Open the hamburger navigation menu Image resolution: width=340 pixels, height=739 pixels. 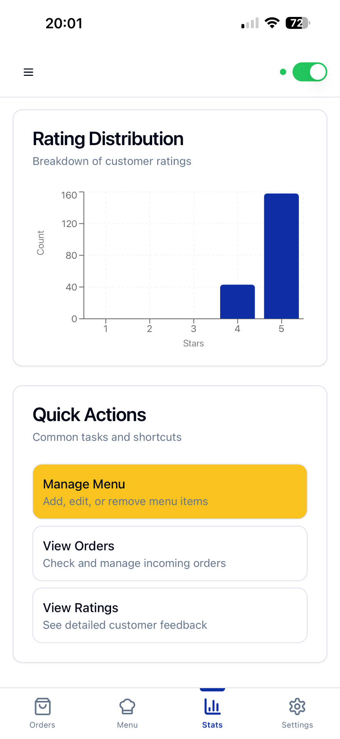tap(28, 72)
